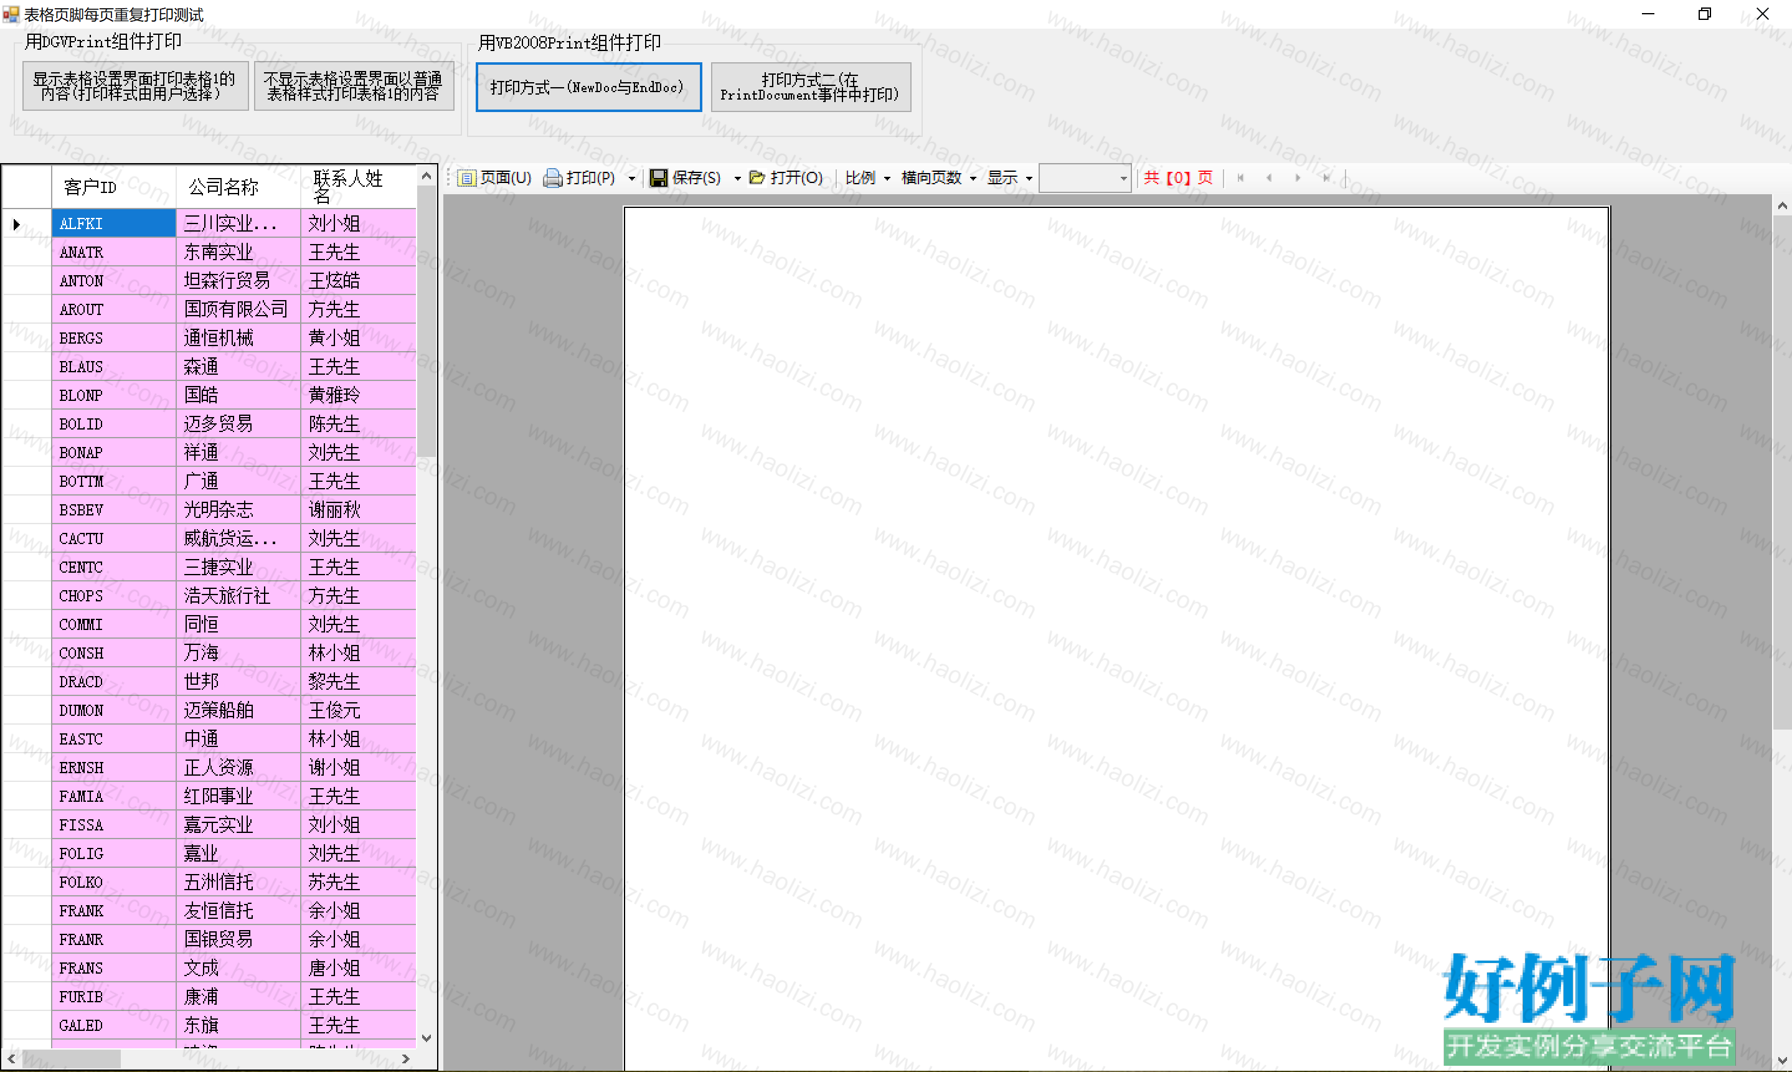The height and width of the screenshot is (1072, 1792).
Task: Click the preview vertical scrollbar thumb
Action: (1782, 473)
